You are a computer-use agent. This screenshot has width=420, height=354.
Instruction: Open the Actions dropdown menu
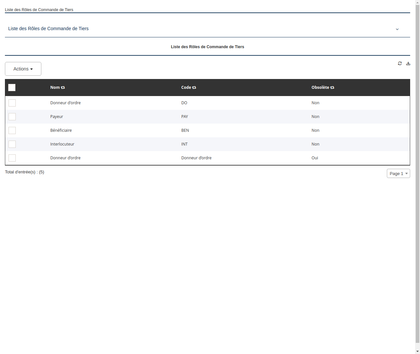point(23,69)
